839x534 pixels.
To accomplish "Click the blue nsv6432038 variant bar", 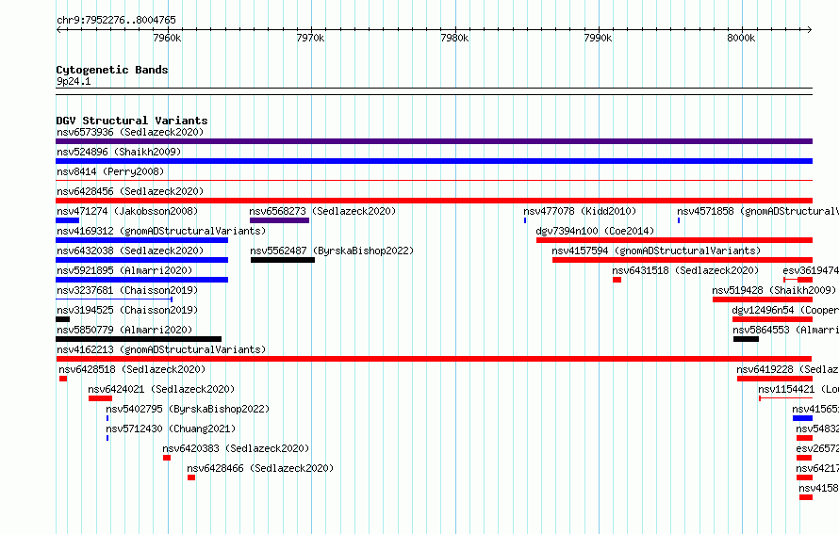I will (141, 260).
